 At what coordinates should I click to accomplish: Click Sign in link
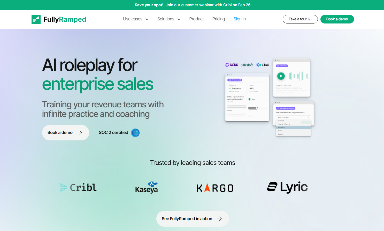click(x=240, y=19)
